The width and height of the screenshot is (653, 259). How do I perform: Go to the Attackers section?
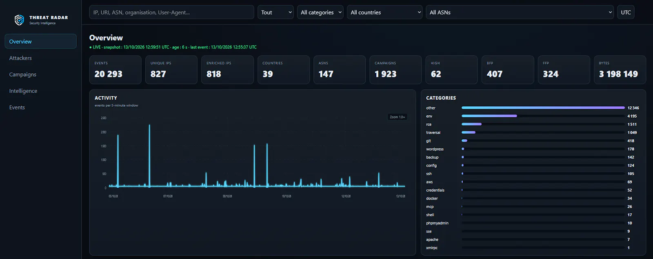click(20, 58)
